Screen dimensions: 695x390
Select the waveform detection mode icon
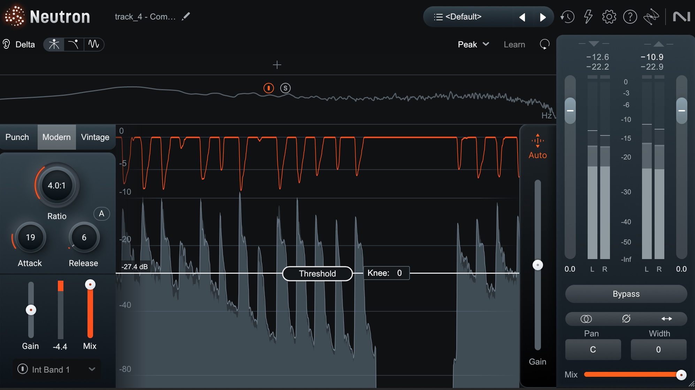coord(94,44)
